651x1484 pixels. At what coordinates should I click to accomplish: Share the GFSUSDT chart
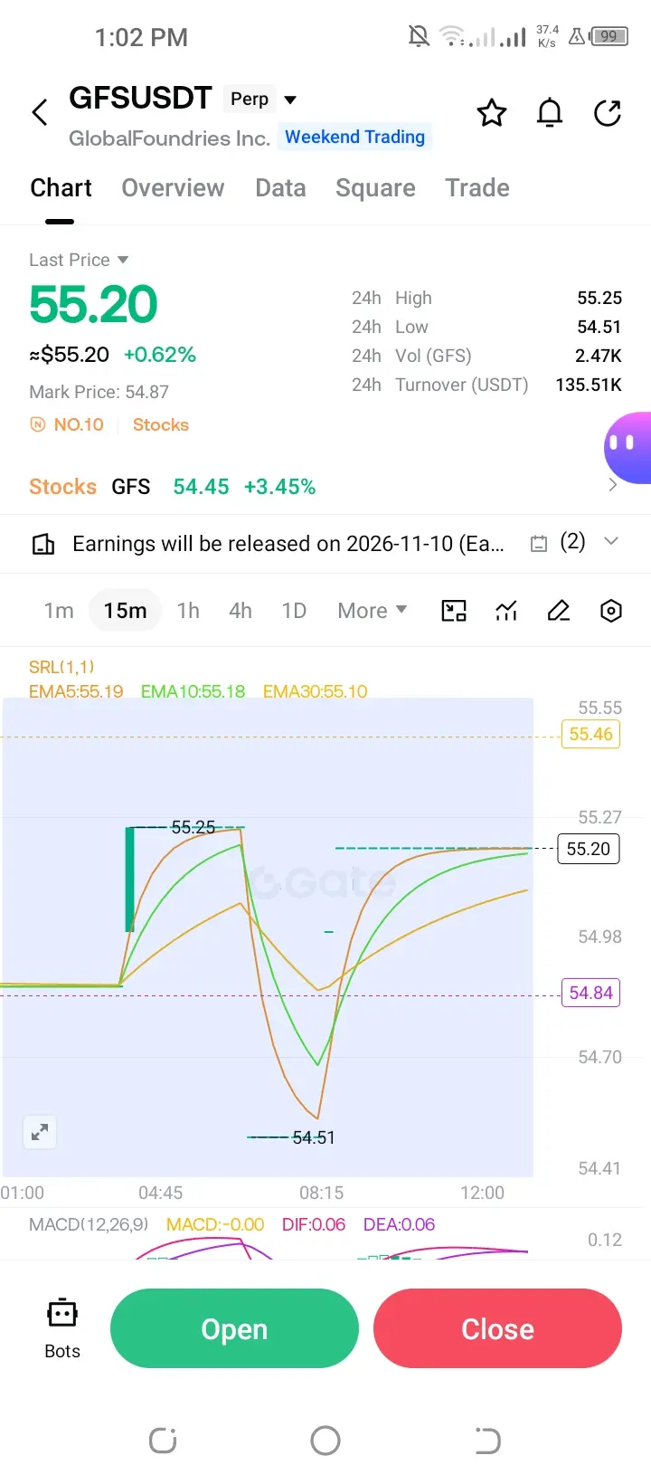[x=608, y=113]
